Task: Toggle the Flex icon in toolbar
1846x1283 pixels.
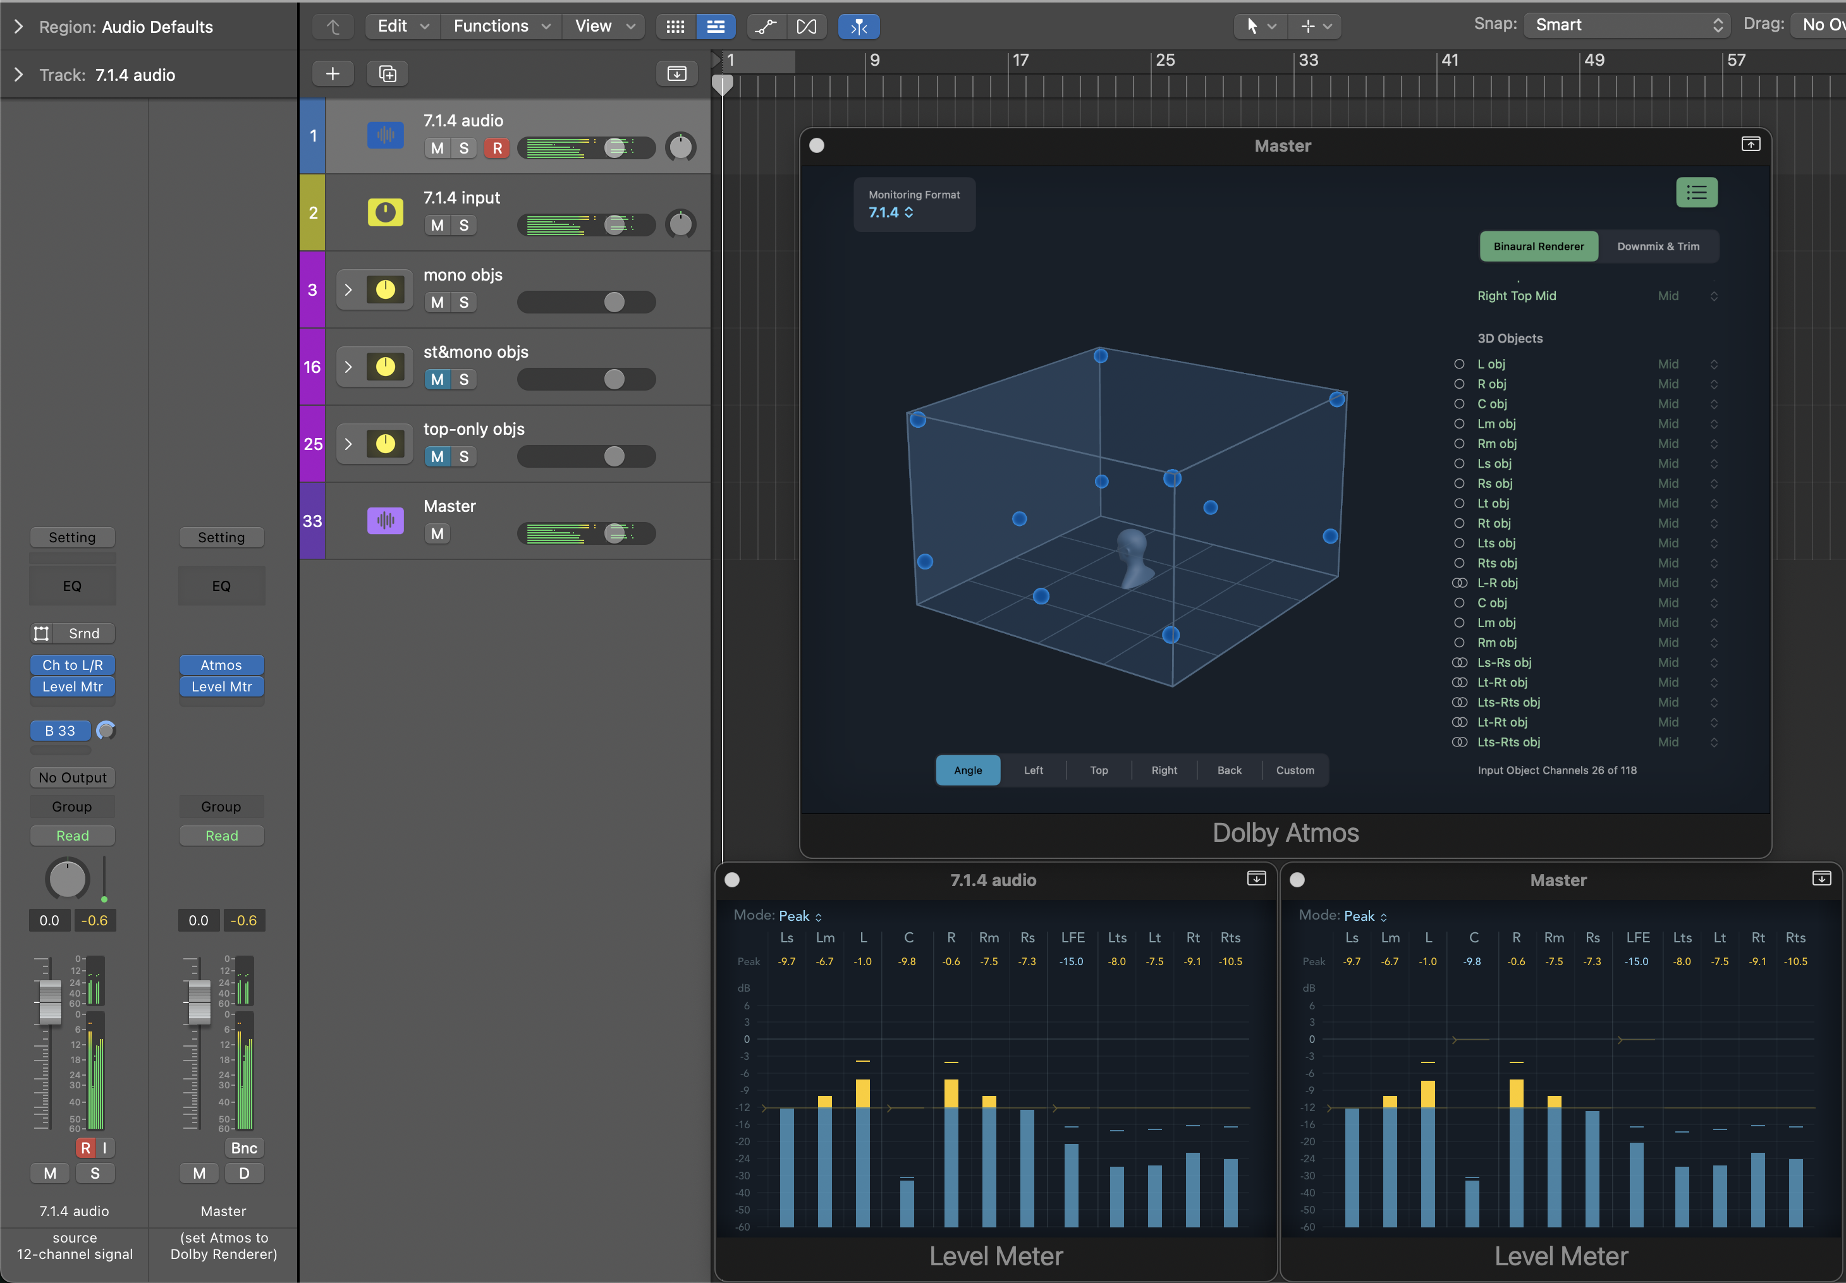Action: click(807, 27)
